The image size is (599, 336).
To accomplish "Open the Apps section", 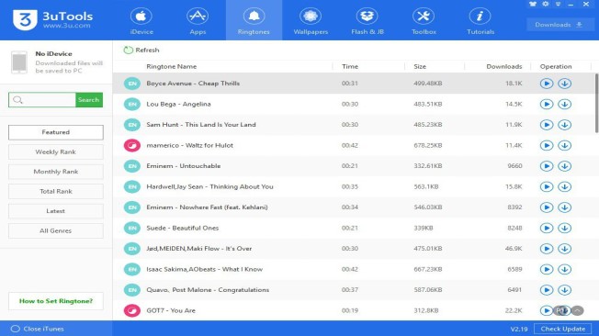I will pyautogui.click(x=198, y=20).
